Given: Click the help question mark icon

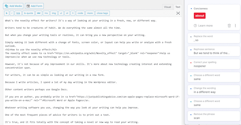Looking at the screenshot, I should pos(195,26).
